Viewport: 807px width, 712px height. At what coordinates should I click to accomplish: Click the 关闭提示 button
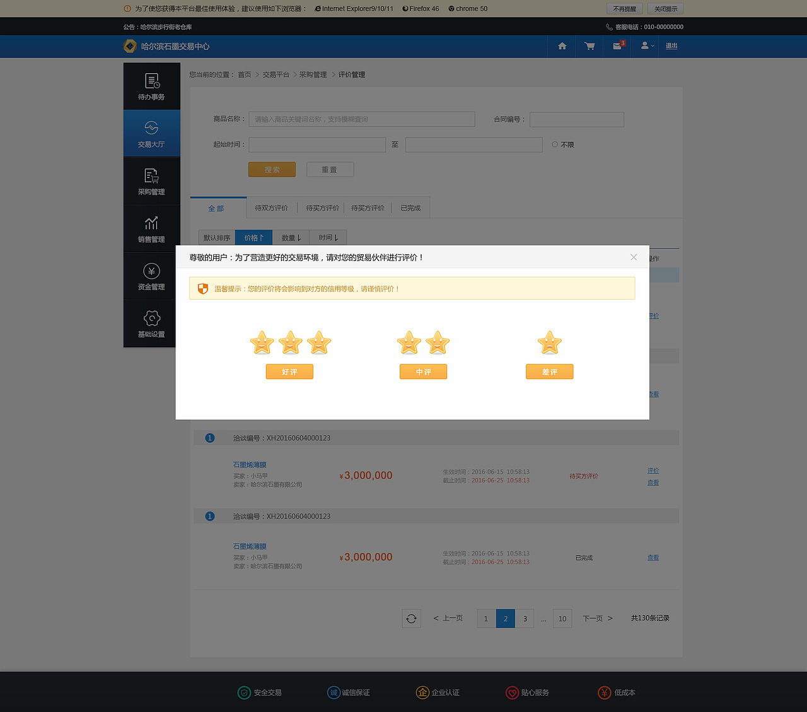click(x=666, y=9)
